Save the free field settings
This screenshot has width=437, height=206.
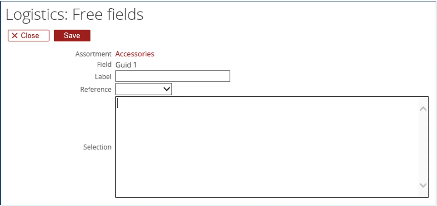pos(72,36)
